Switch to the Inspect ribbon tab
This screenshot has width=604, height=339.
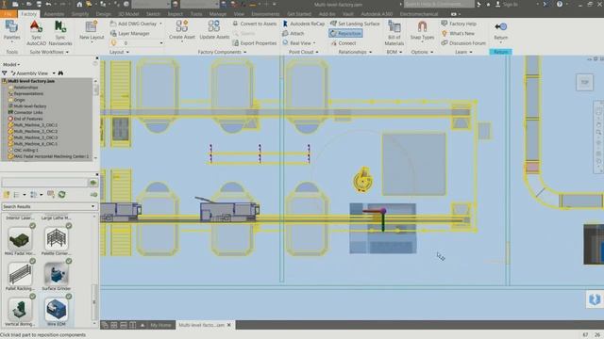pyautogui.click(x=176, y=14)
